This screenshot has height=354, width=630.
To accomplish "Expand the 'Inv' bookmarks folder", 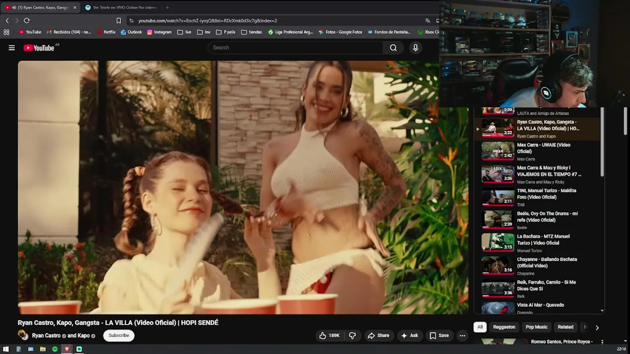I will tap(204, 32).
